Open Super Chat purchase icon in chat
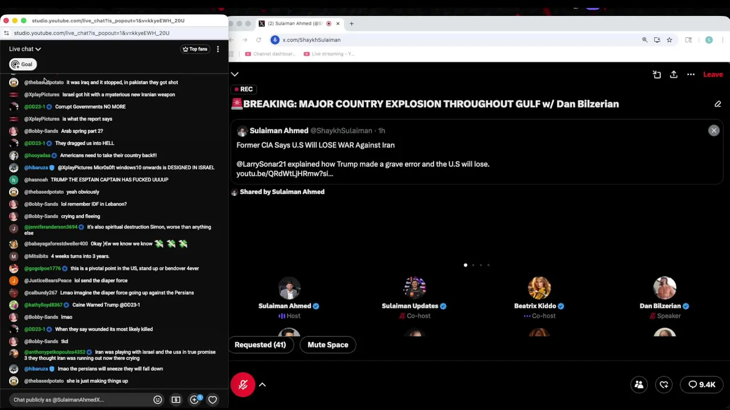730x410 pixels. point(176,400)
